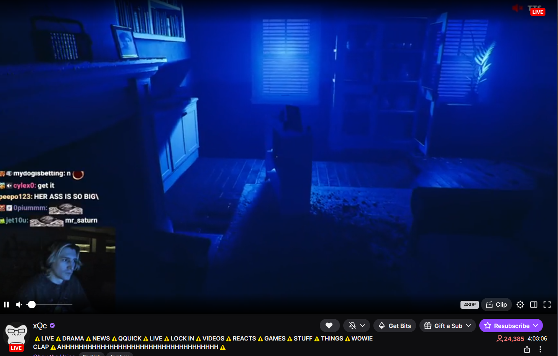Share the stream using the share icon
558x356 pixels.
pos(527,349)
